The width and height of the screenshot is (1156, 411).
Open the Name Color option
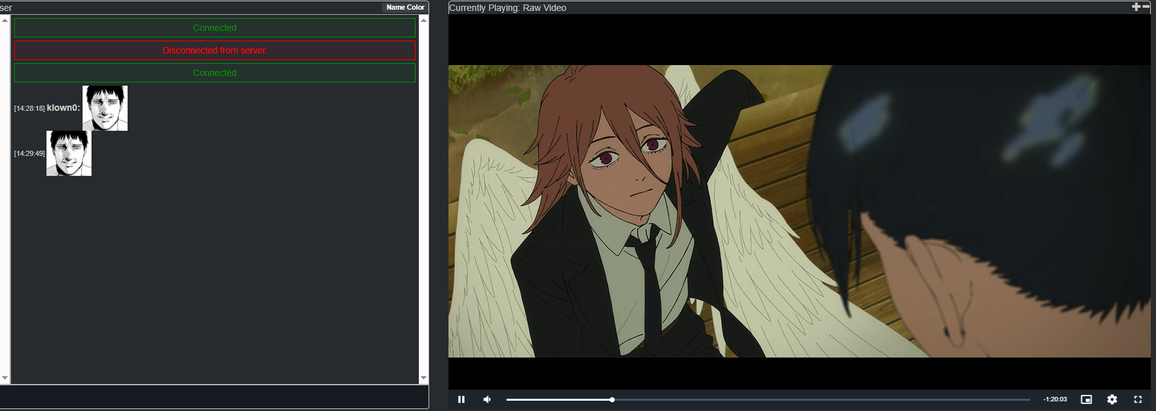tap(405, 7)
